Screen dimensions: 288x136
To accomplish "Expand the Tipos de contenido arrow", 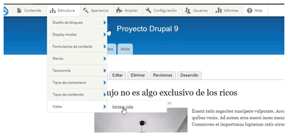I will click(x=105, y=95).
